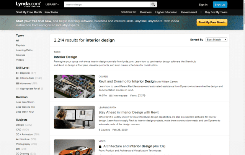Viewport: 245px width, 155px height.
Task: Filter duration Less than 10 min
Action: pyautogui.click(x=25, y=102)
